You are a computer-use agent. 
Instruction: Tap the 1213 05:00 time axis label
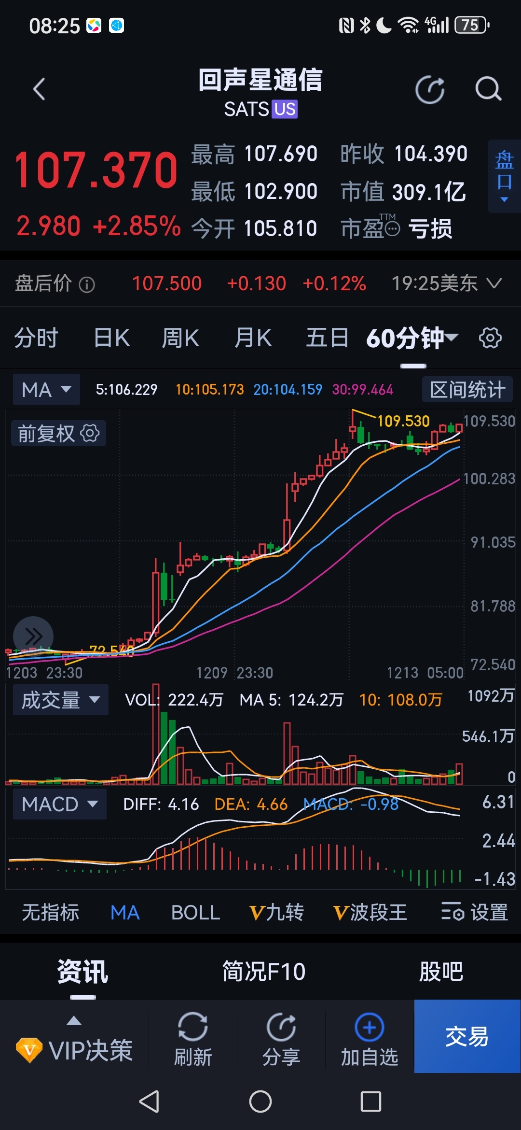(425, 672)
